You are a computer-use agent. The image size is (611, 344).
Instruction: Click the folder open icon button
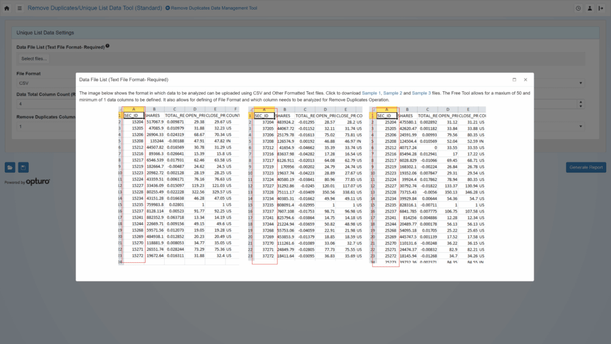point(10,167)
